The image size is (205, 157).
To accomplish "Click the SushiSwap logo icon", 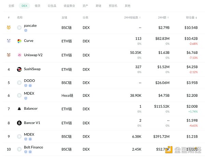I will [19, 69].
